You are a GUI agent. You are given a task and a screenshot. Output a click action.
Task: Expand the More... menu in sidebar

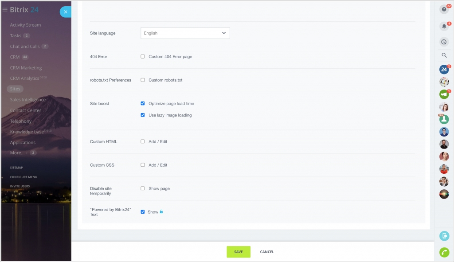coord(18,153)
